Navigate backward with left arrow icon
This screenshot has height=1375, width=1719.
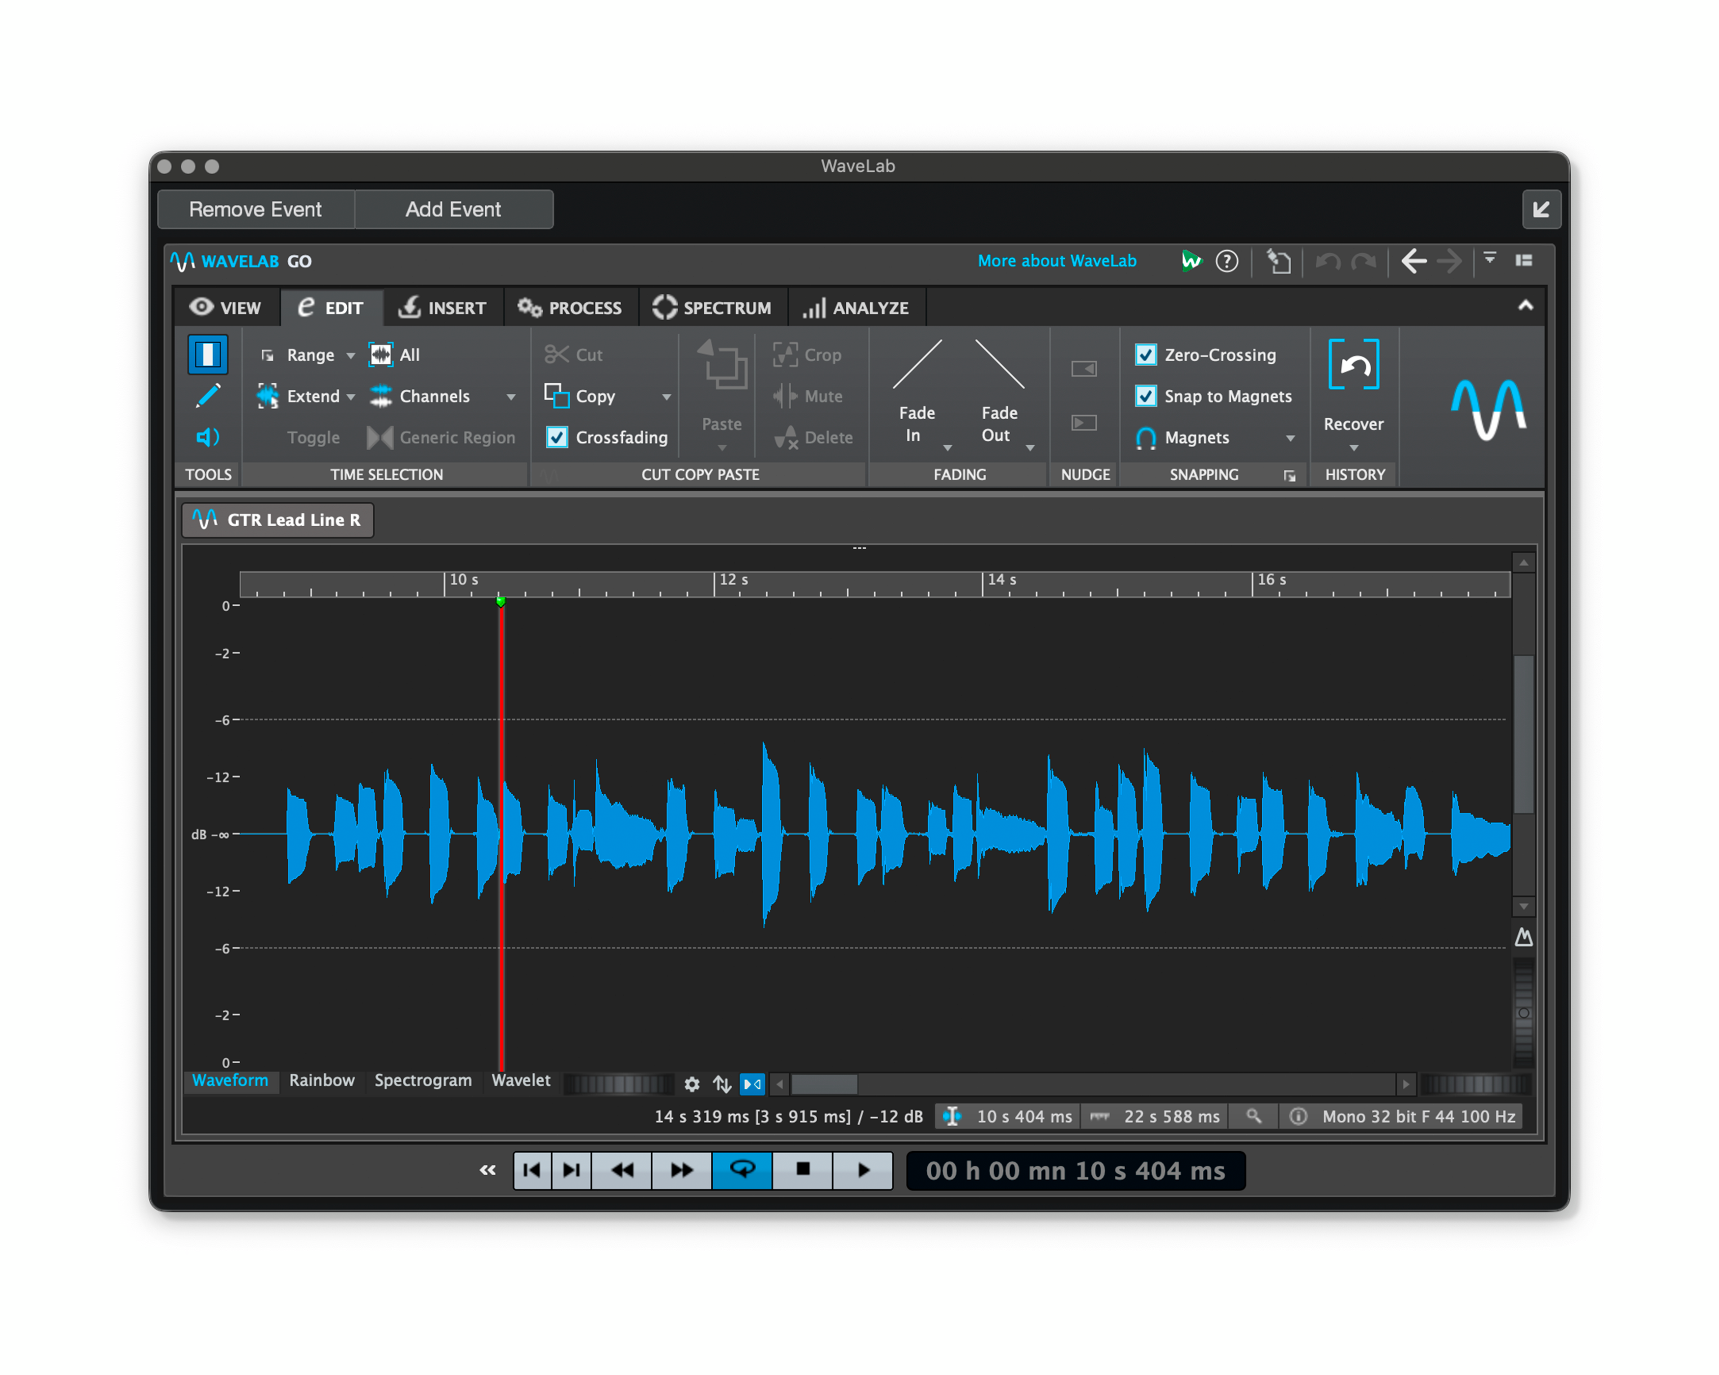point(1414,261)
